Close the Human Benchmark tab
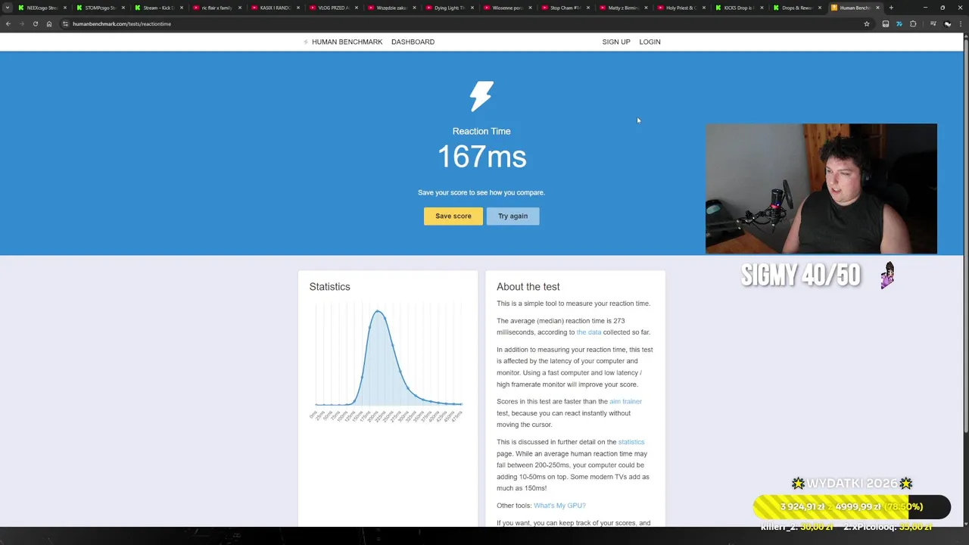This screenshot has height=545, width=969. [877, 8]
